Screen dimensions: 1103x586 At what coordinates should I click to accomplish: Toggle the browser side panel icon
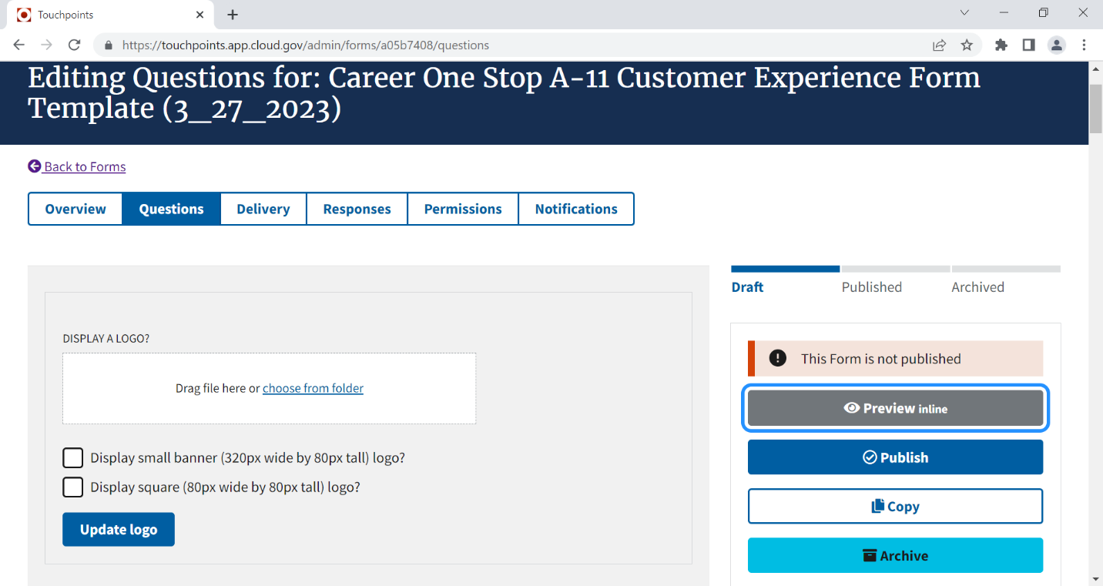coord(1028,45)
